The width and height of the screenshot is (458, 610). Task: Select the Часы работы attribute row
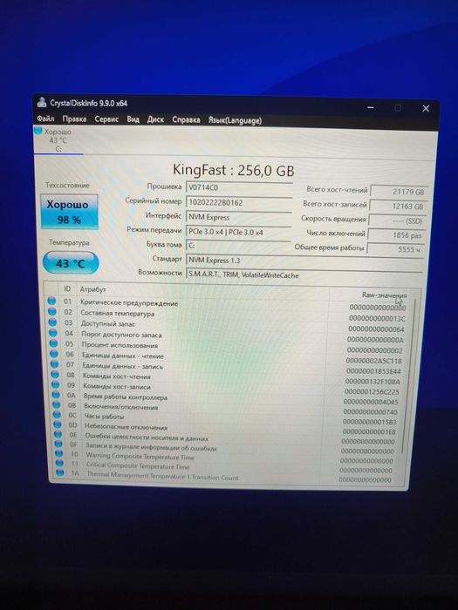(x=228, y=418)
